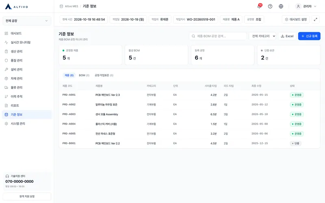Click the 작업자 류재훈 chip
Viewport: 325px width, 203px height.
click(x=160, y=19)
